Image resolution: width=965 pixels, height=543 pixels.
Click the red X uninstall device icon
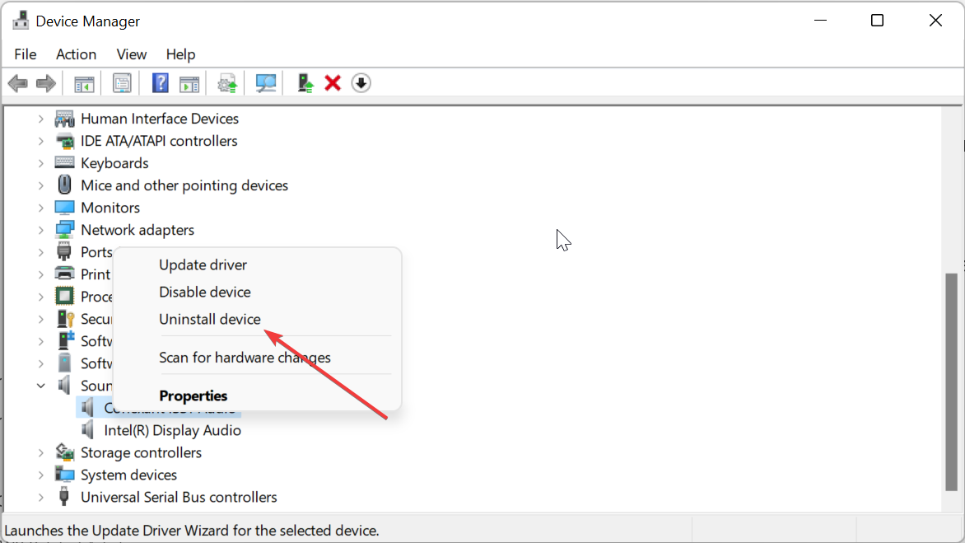pos(333,83)
